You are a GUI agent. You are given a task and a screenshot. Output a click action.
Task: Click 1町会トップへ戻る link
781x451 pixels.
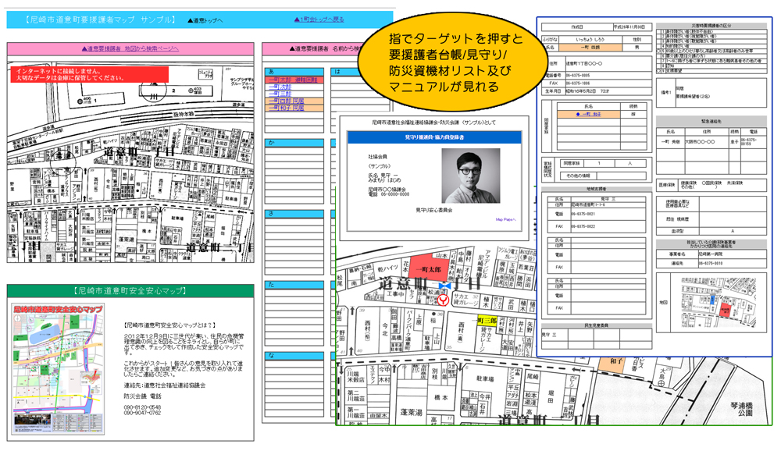coord(319,20)
